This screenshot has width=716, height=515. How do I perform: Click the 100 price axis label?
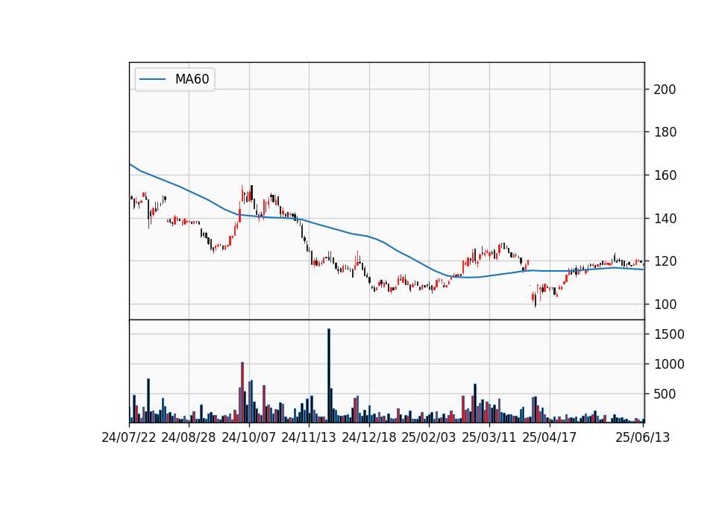tap(665, 305)
